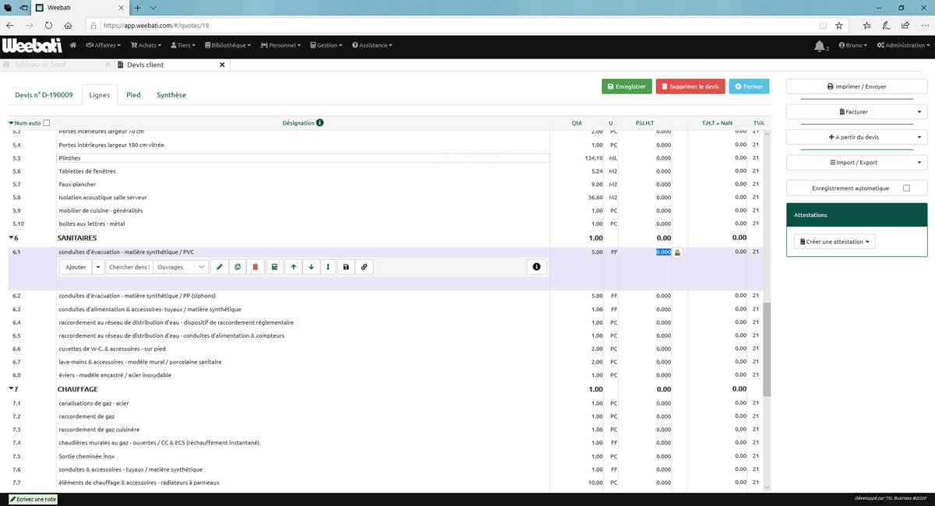Viewport: 935px width, 506px height.
Task: Move line down with down arrow icon
Action: [x=312, y=267]
